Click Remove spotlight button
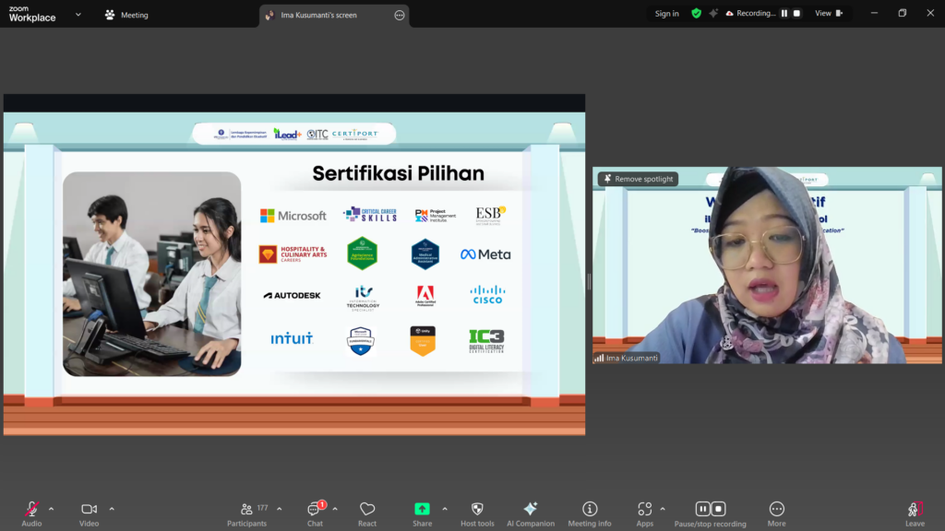 (x=639, y=179)
